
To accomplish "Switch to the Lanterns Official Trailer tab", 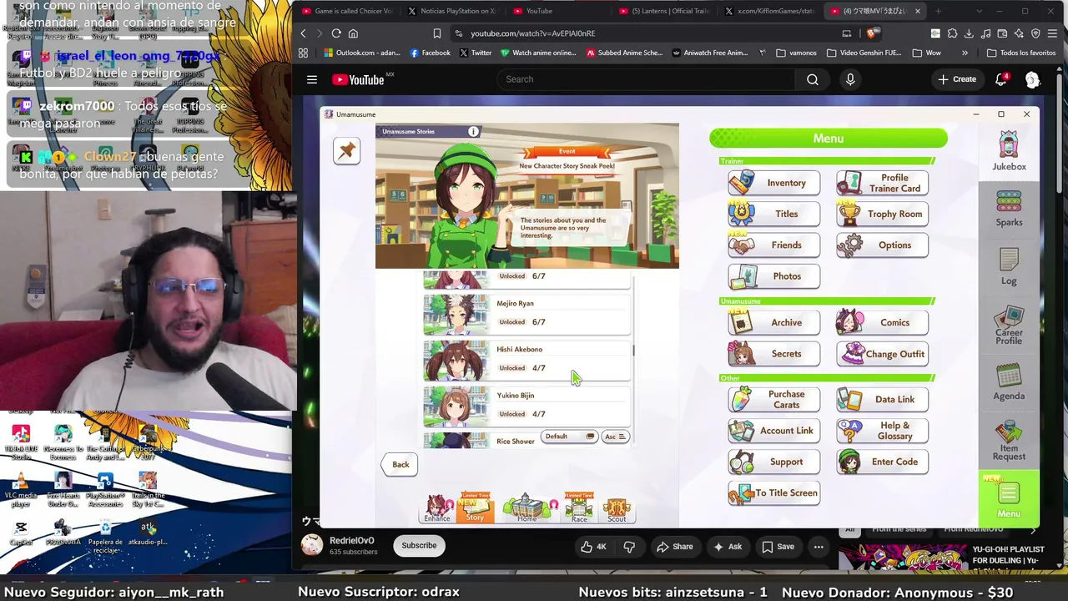I will pos(663,11).
